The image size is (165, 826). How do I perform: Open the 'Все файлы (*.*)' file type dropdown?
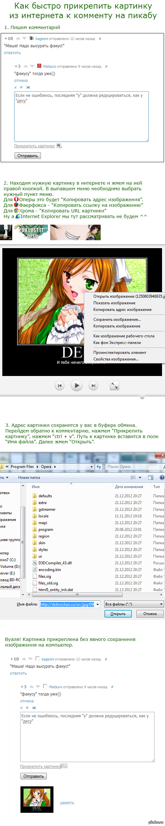tap(134, 604)
